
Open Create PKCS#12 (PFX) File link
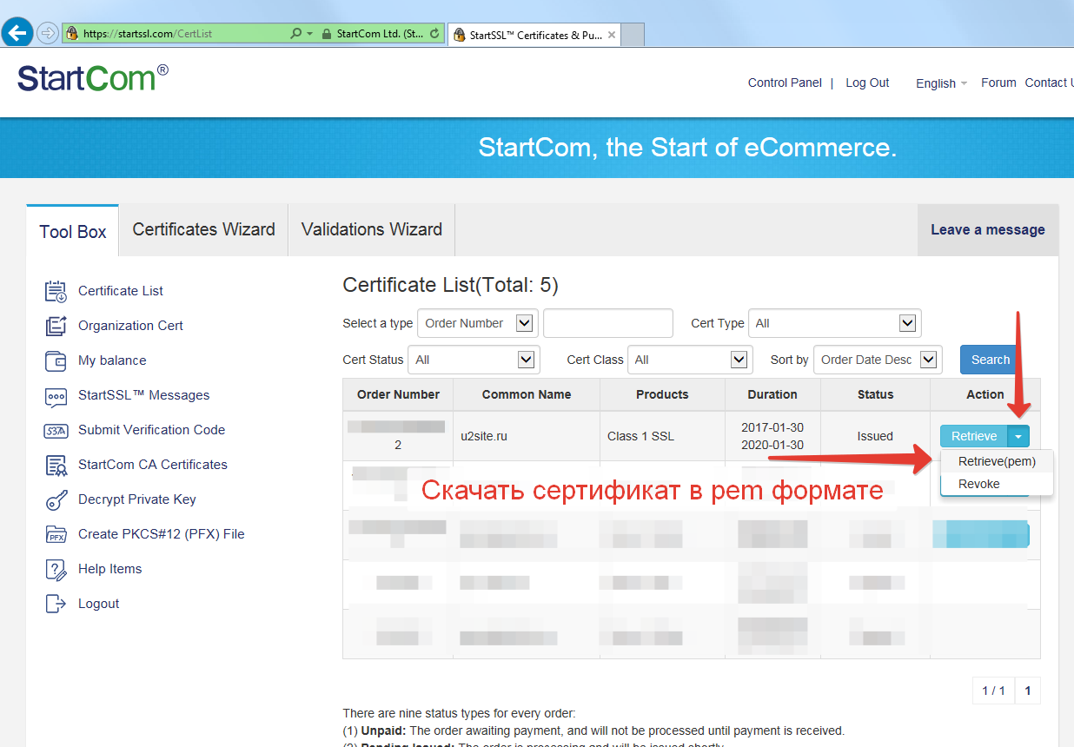pos(162,534)
